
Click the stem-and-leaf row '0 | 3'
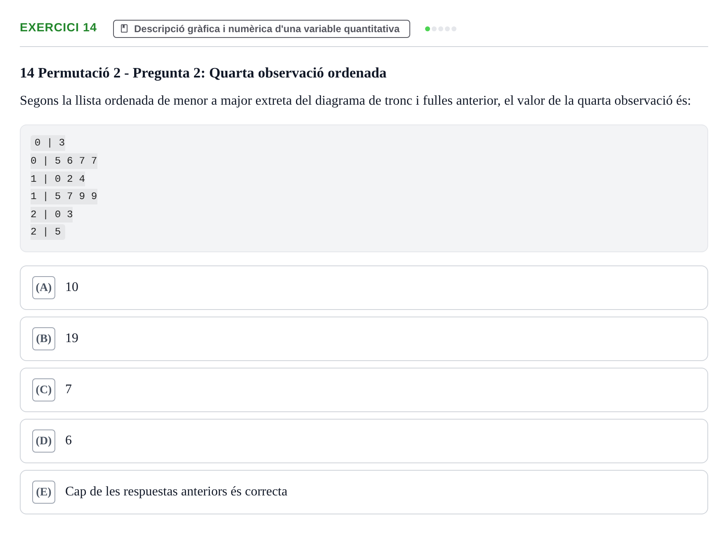pyautogui.click(x=48, y=143)
